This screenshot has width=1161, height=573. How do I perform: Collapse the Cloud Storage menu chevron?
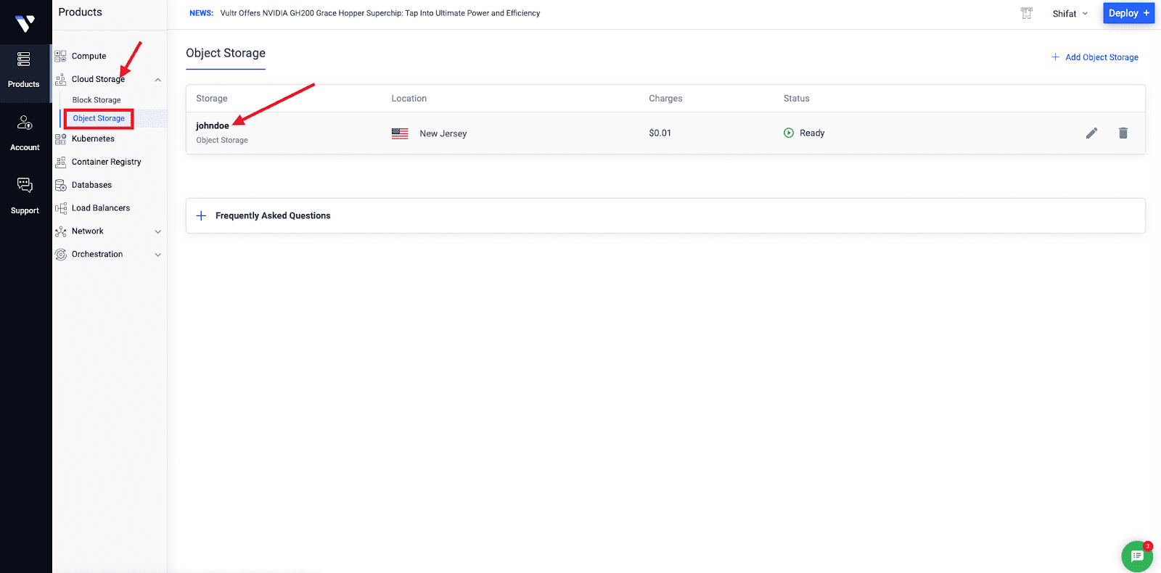click(x=157, y=80)
